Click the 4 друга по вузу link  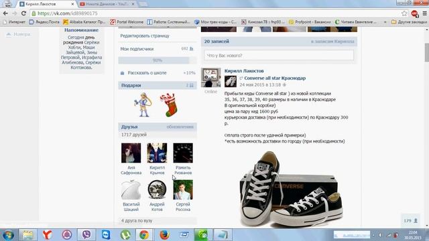(137, 220)
